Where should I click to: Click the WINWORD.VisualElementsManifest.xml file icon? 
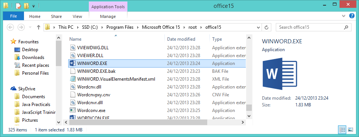pyautogui.click(x=73, y=79)
